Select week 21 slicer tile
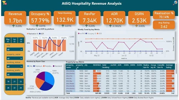179x100 pixels. point(15,81)
